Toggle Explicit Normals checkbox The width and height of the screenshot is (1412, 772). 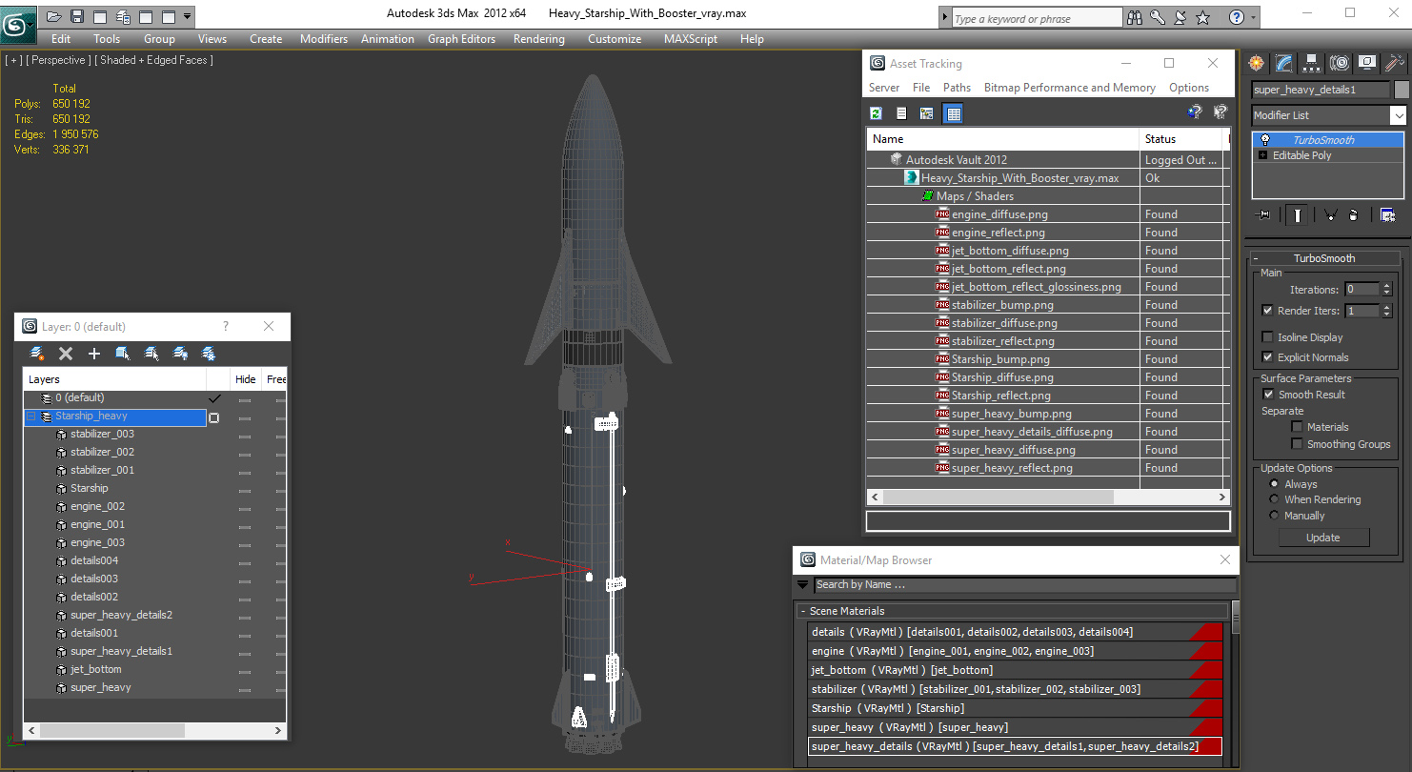[x=1267, y=357]
